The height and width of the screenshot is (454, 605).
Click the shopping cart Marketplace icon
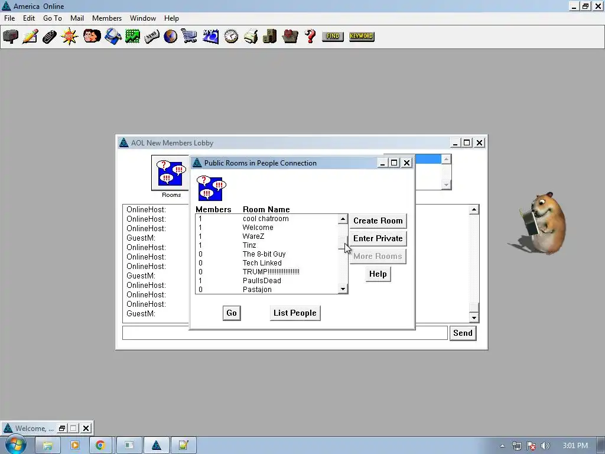point(189,36)
